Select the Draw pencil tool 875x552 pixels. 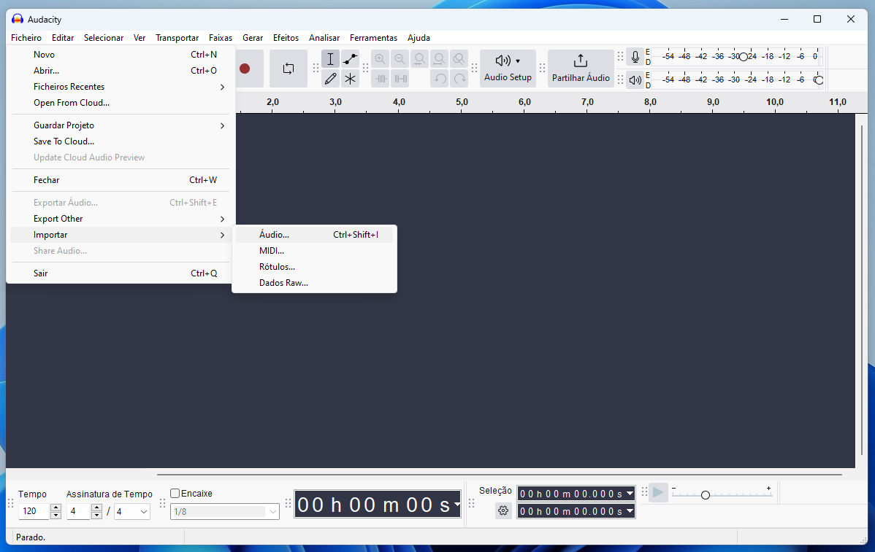(x=330, y=79)
